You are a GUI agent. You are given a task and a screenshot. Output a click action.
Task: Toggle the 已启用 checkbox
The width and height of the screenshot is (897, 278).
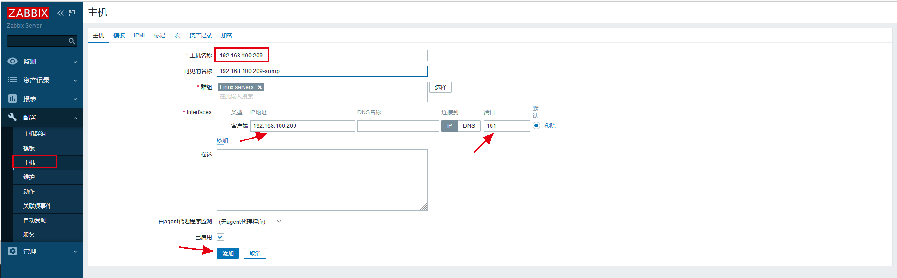(x=220, y=237)
